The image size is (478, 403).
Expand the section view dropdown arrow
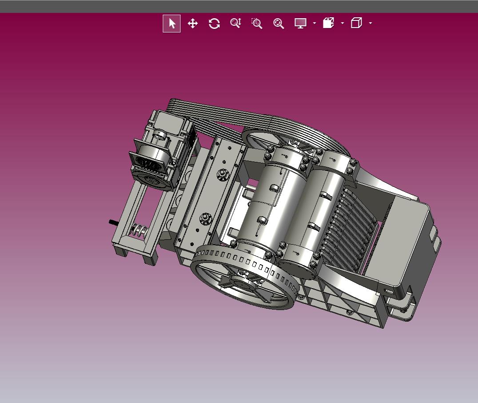coord(343,23)
